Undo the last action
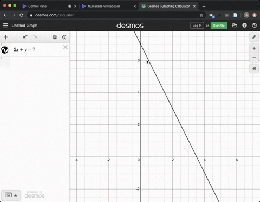Viewport: 260px width, 202px height. (x=25, y=37)
